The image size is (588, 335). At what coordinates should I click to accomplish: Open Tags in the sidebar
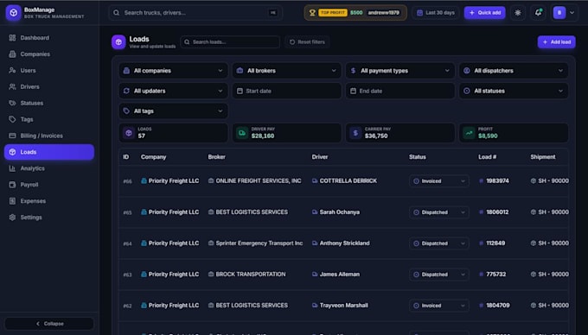[x=49, y=119]
